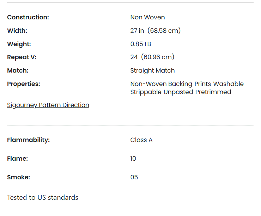Click the Weight label
261x216 pixels.
(19, 44)
